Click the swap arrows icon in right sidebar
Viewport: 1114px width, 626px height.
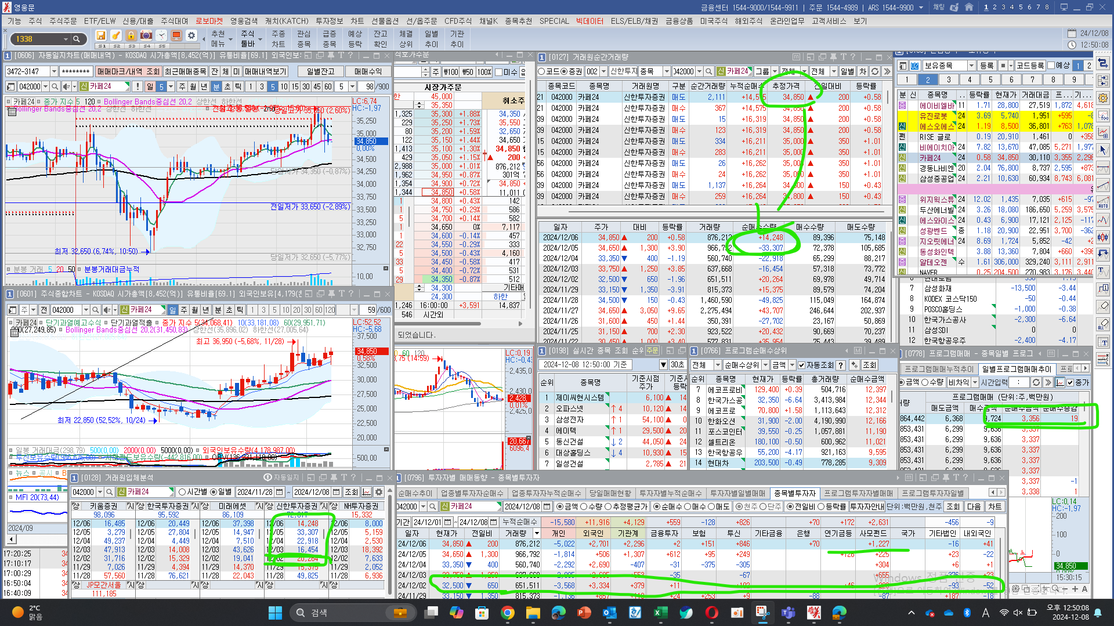point(1103,63)
